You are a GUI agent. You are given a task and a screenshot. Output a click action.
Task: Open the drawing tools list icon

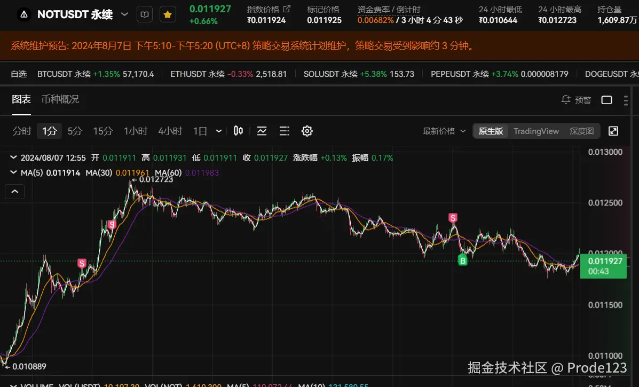(285, 131)
